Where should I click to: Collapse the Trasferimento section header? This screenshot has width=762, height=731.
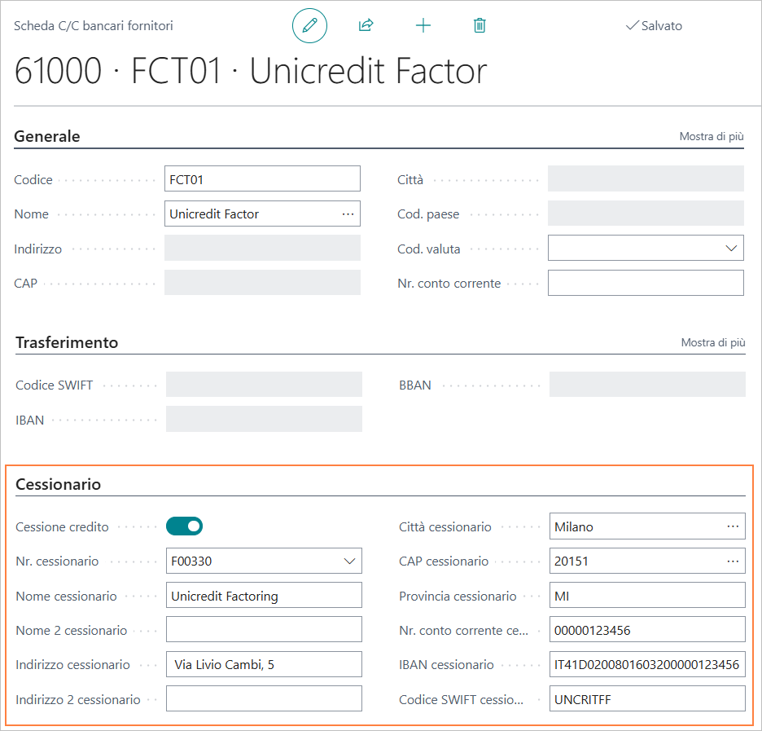click(67, 343)
